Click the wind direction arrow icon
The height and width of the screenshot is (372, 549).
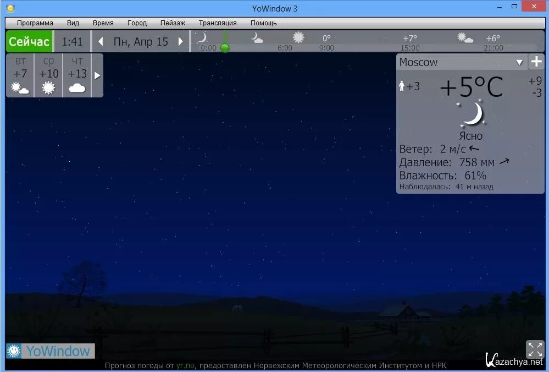(474, 149)
